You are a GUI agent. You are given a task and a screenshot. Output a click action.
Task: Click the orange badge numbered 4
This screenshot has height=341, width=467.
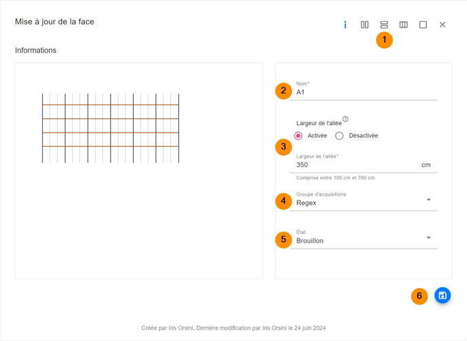pyautogui.click(x=284, y=201)
